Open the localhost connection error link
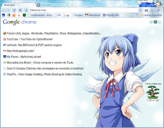Viewport: 164px width, 128px height. coord(45,68)
